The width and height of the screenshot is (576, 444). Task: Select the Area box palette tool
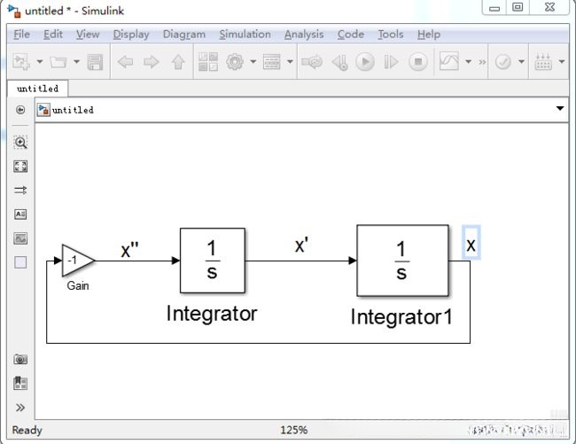pyautogui.click(x=20, y=262)
